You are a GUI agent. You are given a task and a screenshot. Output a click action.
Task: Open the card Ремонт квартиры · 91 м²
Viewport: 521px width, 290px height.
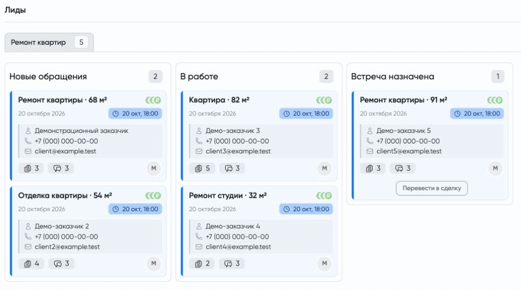(x=430, y=145)
